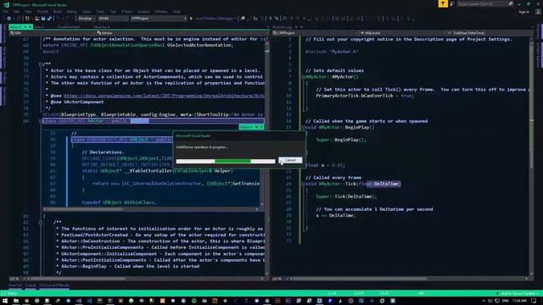Click the 'x += DeltaTime;' code line

pyautogui.click(x=336, y=215)
